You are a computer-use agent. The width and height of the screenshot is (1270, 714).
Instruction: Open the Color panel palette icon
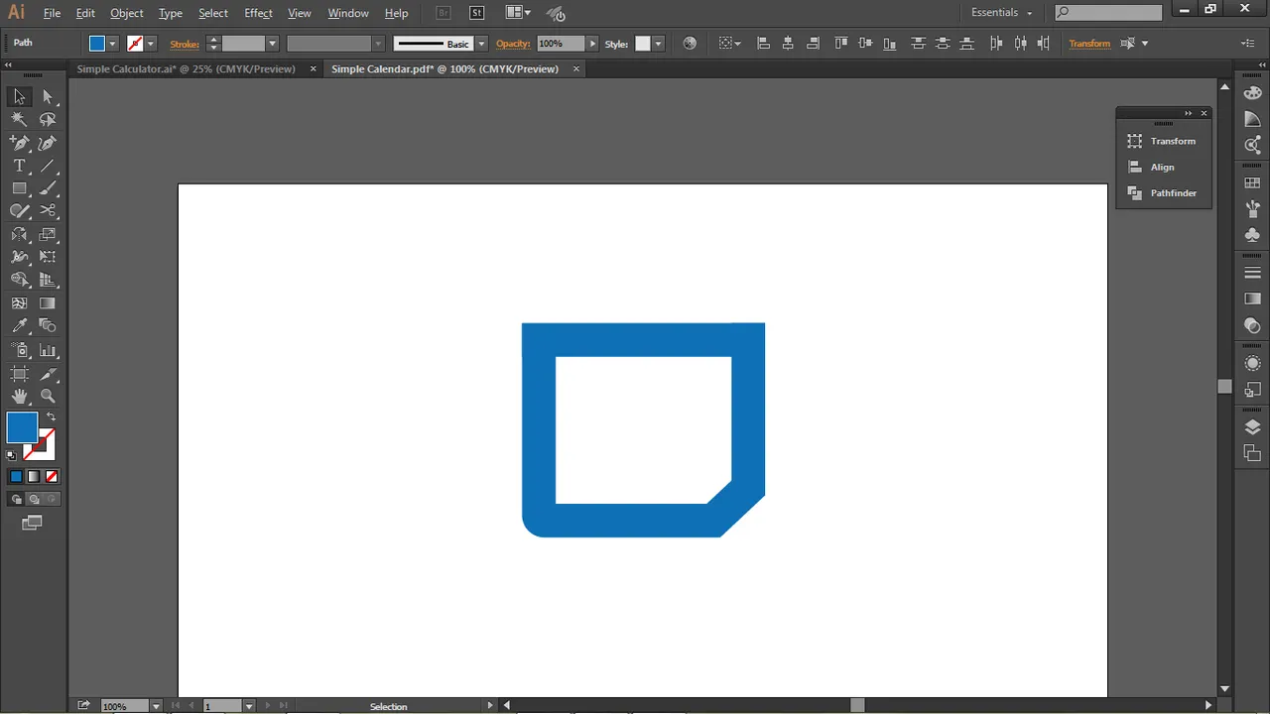[x=1252, y=92]
